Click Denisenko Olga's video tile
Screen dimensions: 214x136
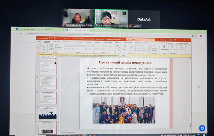tap(78, 18)
